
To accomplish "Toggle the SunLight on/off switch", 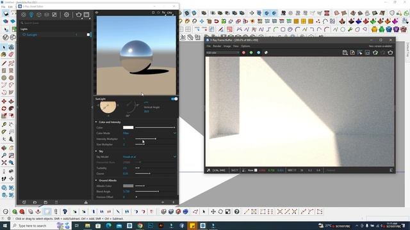I will (x=174, y=99).
